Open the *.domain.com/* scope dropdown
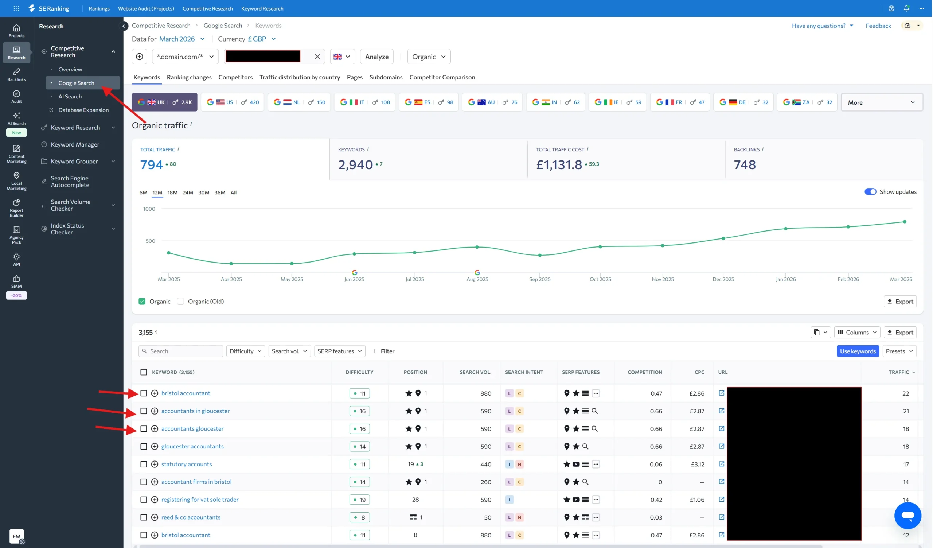The height and width of the screenshot is (548, 933). tap(185, 57)
